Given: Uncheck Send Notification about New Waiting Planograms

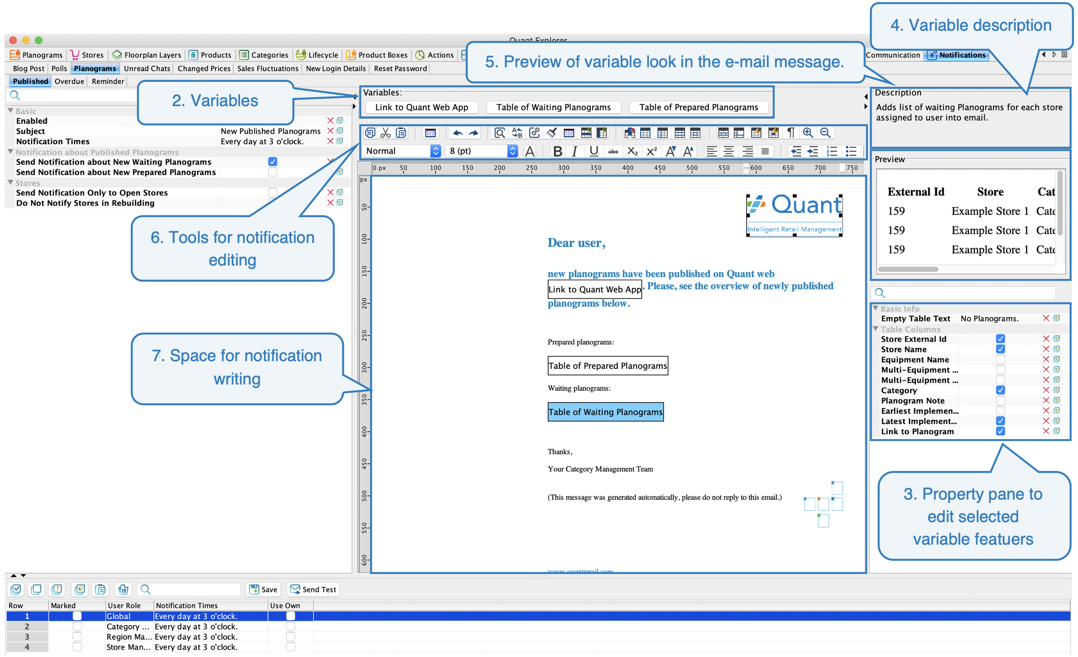Looking at the screenshot, I should click(272, 161).
